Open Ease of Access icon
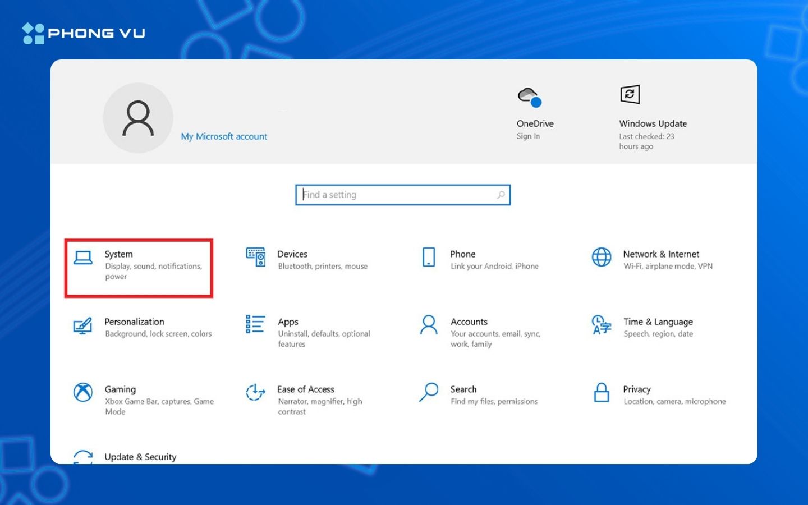The width and height of the screenshot is (808, 505). coord(255,392)
